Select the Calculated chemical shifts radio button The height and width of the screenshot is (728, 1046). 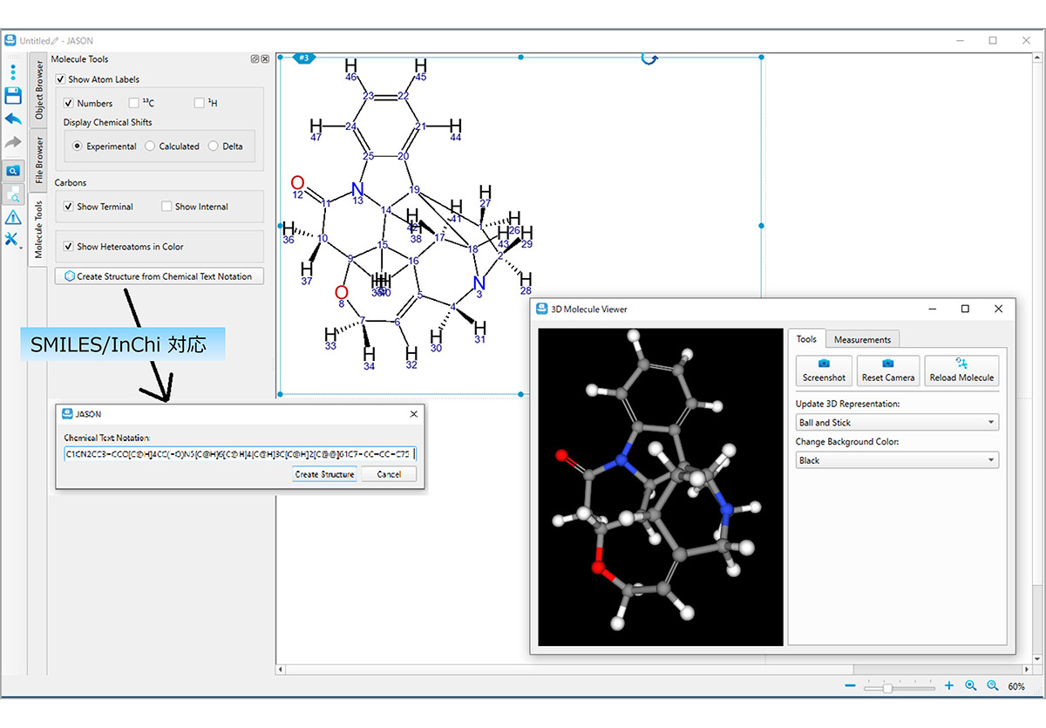(x=150, y=146)
